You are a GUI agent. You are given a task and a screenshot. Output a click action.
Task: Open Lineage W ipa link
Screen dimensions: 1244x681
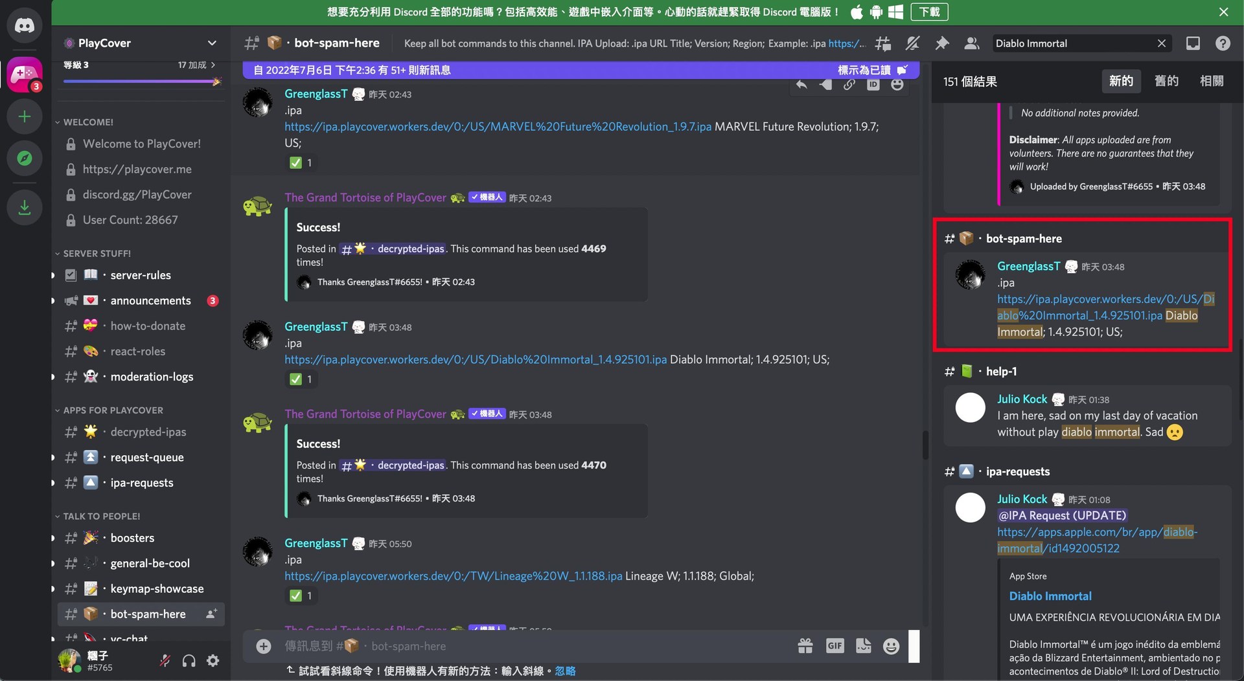(x=453, y=576)
